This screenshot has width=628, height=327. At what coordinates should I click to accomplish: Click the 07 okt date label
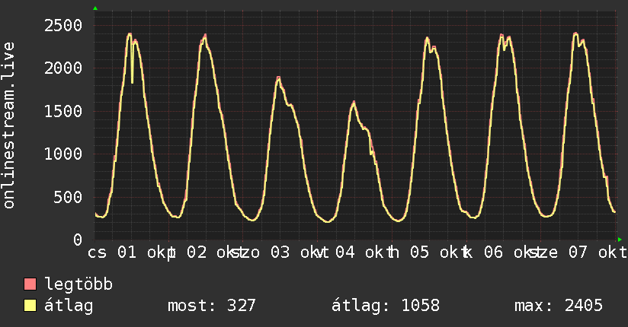click(x=598, y=252)
